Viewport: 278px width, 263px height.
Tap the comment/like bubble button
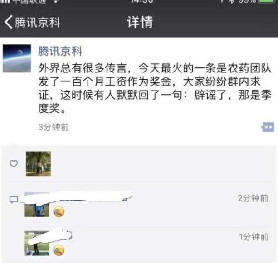[268, 127]
